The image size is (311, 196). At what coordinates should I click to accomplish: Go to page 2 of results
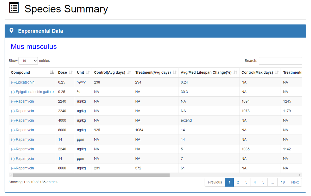tap(238, 182)
